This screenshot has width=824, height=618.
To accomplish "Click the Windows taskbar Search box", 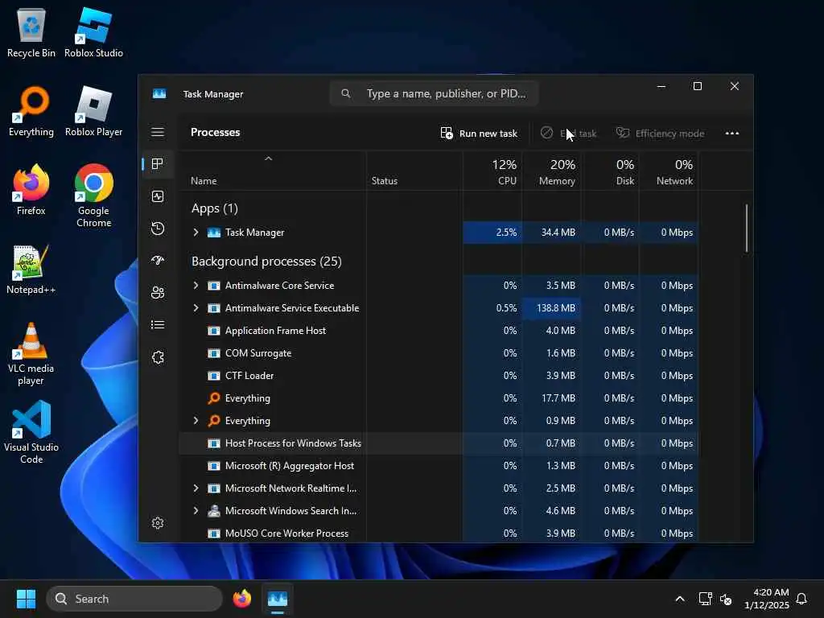I will tap(134, 599).
